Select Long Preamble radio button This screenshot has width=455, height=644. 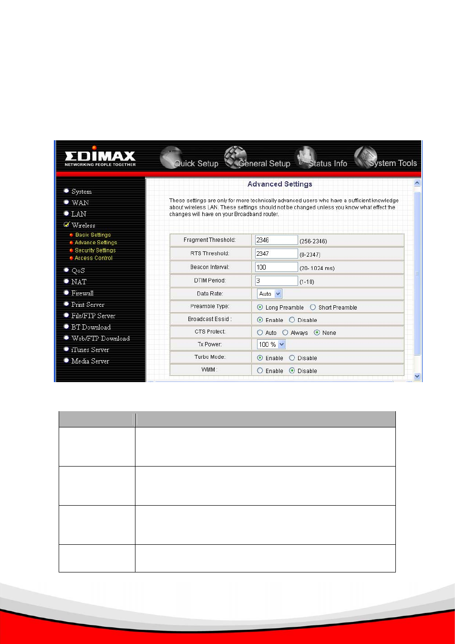(260, 307)
